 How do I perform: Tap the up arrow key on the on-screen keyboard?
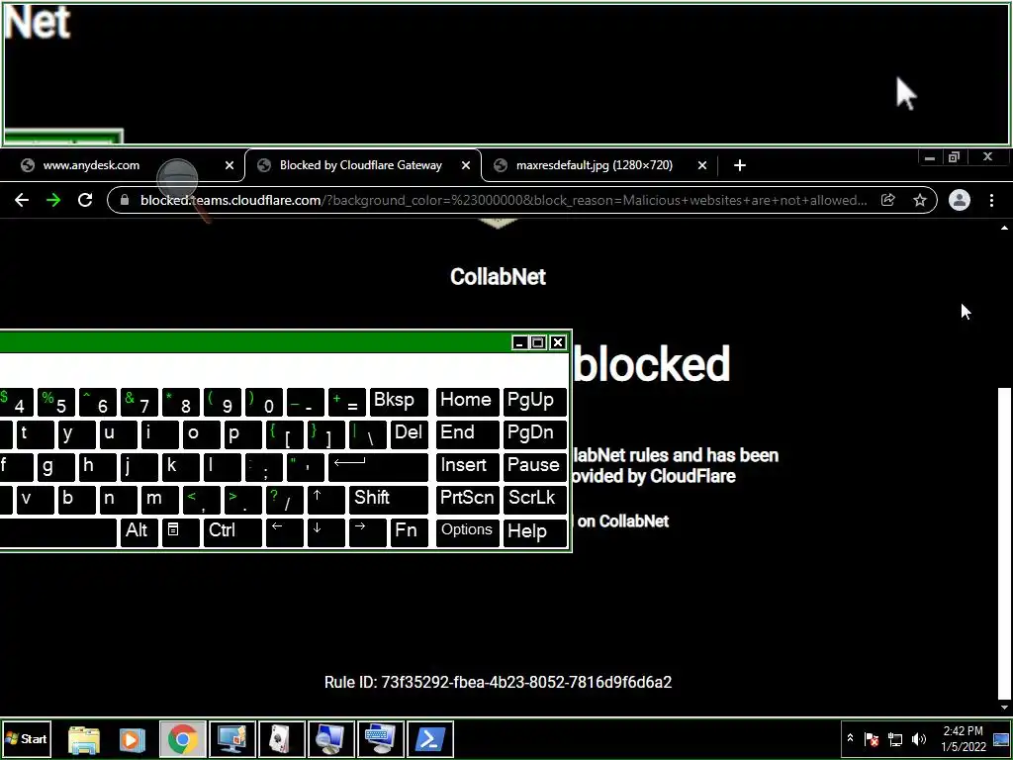click(325, 500)
